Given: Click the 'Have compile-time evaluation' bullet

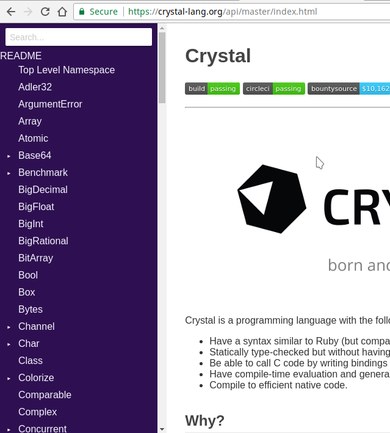Looking at the screenshot, I should tap(300, 374).
